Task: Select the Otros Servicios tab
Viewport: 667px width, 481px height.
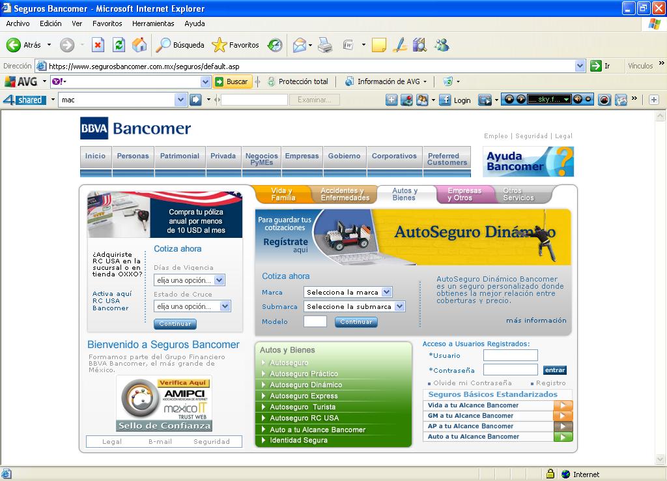Action: (518, 194)
